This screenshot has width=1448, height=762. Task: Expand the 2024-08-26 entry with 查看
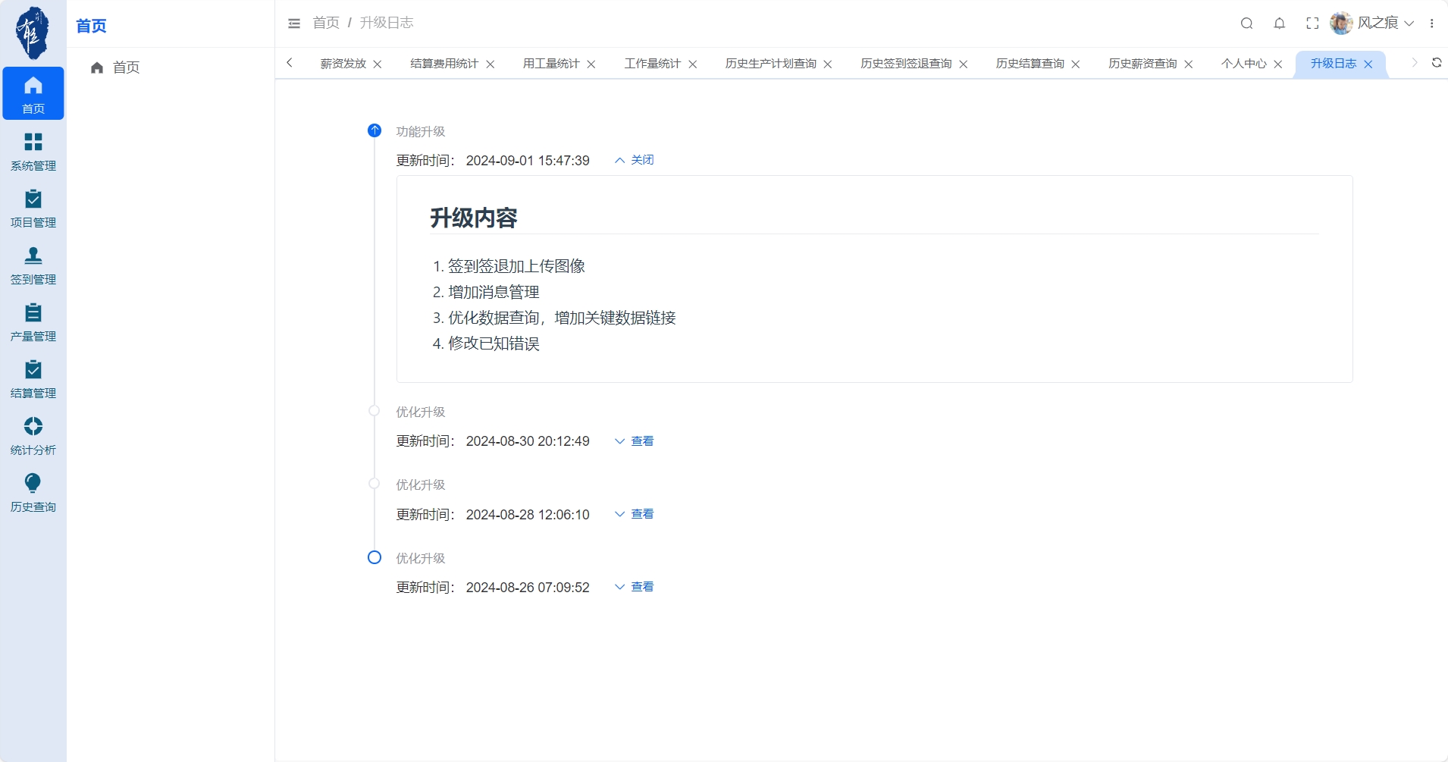pyautogui.click(x=635, y=587)
